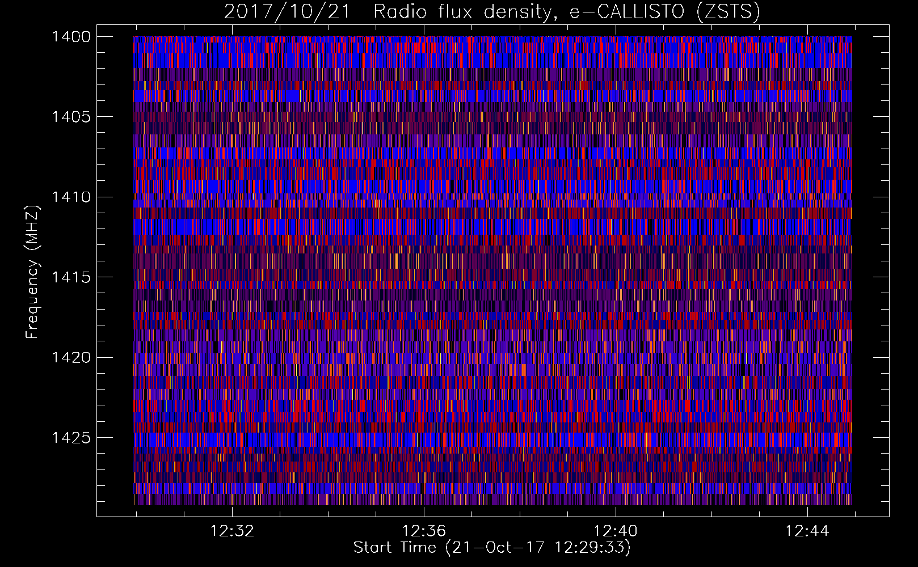Screen dimensions: 918x567
Task: Select the 1410 frequency tick label
Action: click(x=71, y=197)
